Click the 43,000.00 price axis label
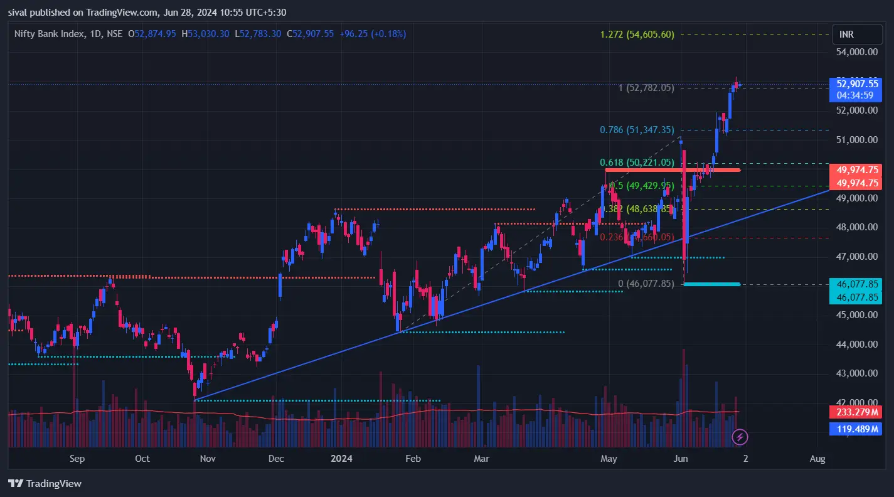This screenshot has width=894, height=497. 857,373
